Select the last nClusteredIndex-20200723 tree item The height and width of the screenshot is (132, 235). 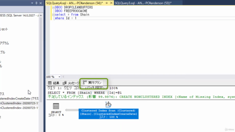coord(19,108)
